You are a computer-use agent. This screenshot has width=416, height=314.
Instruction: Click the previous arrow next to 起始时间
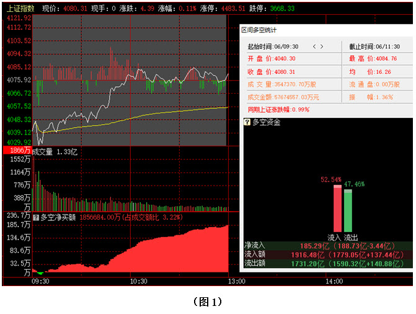tap(314, 47)
